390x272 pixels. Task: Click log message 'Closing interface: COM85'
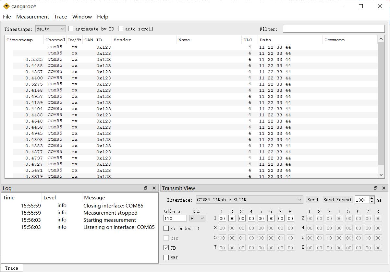pos(113,206)
